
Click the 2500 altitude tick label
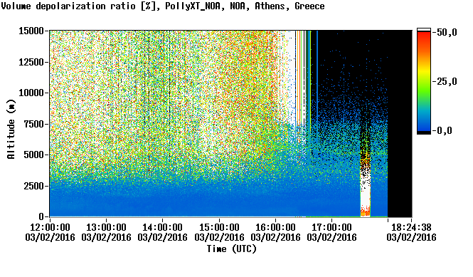point(34,186)
